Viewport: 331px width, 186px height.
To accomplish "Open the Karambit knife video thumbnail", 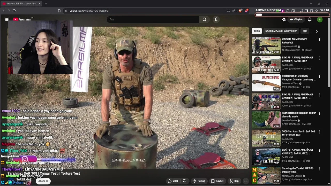I will 266,120.
